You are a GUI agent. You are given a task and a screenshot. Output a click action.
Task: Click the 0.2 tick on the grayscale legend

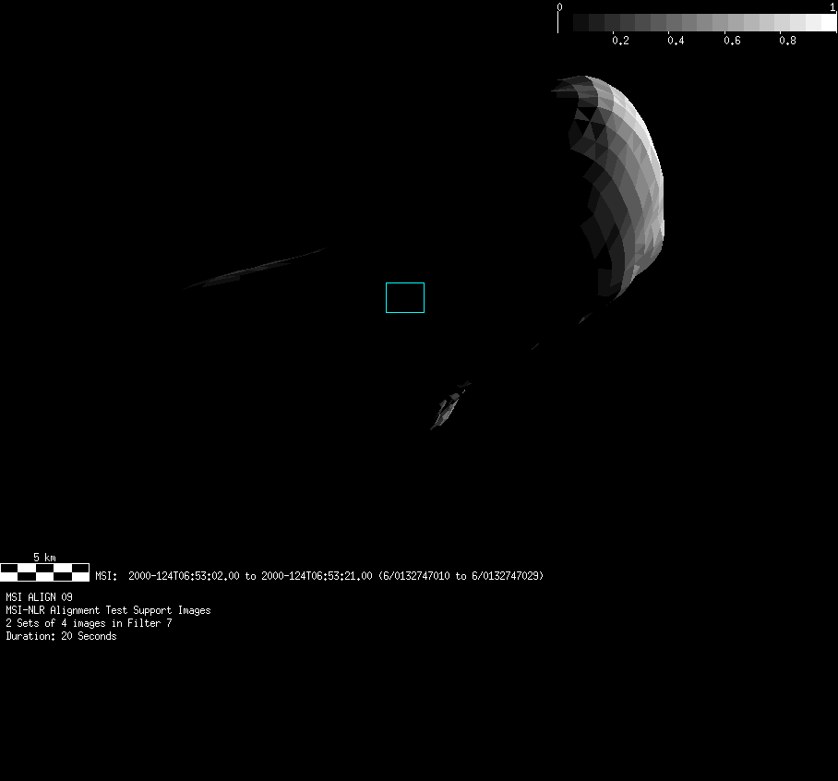click(x=620, y=41)
